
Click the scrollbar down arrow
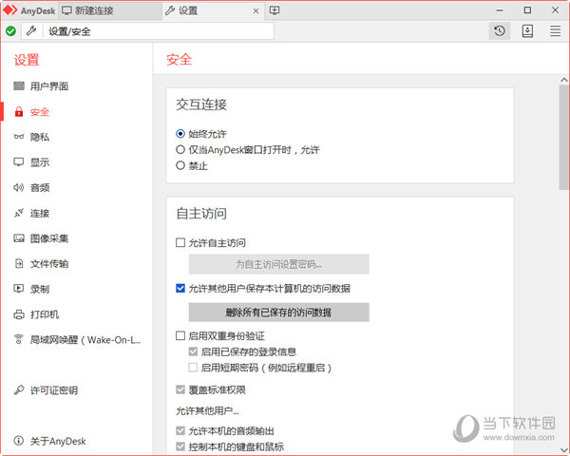[563, 450]
